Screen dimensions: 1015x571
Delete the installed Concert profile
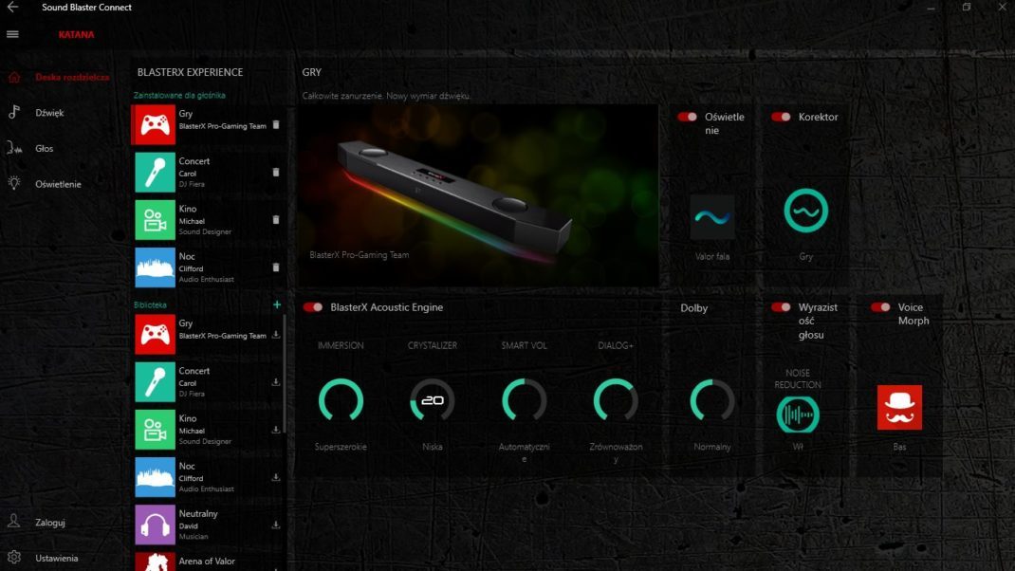click(x=276, y=173)
